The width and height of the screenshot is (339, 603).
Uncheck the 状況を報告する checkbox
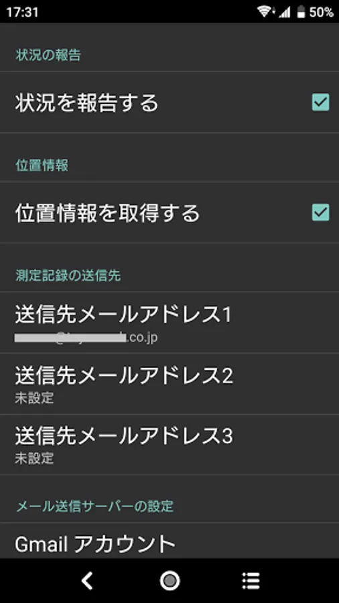pos(320,103)
